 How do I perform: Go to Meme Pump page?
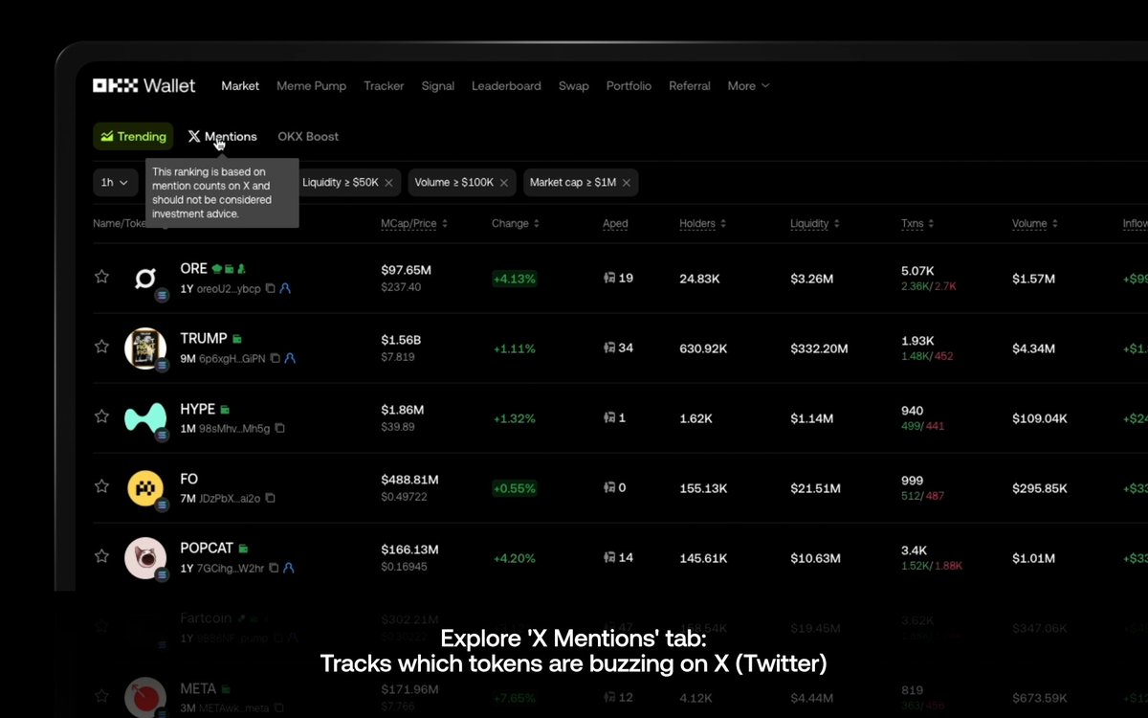pyautogui.click(x=311, y=86)
